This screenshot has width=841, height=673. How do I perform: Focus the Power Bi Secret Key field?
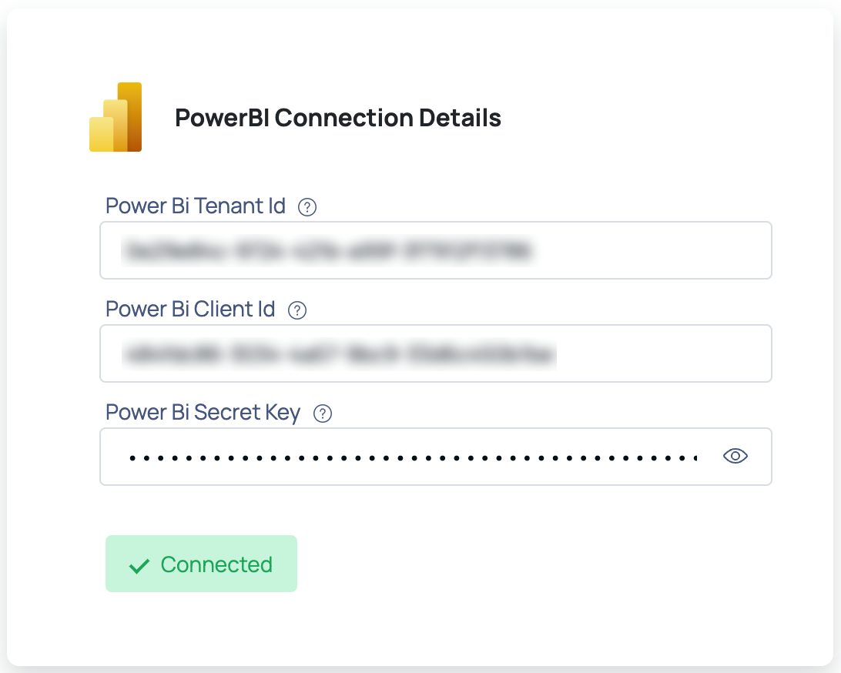436,457
